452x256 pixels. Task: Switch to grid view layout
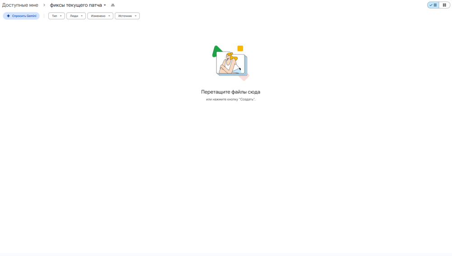click(x=444, y=5)
